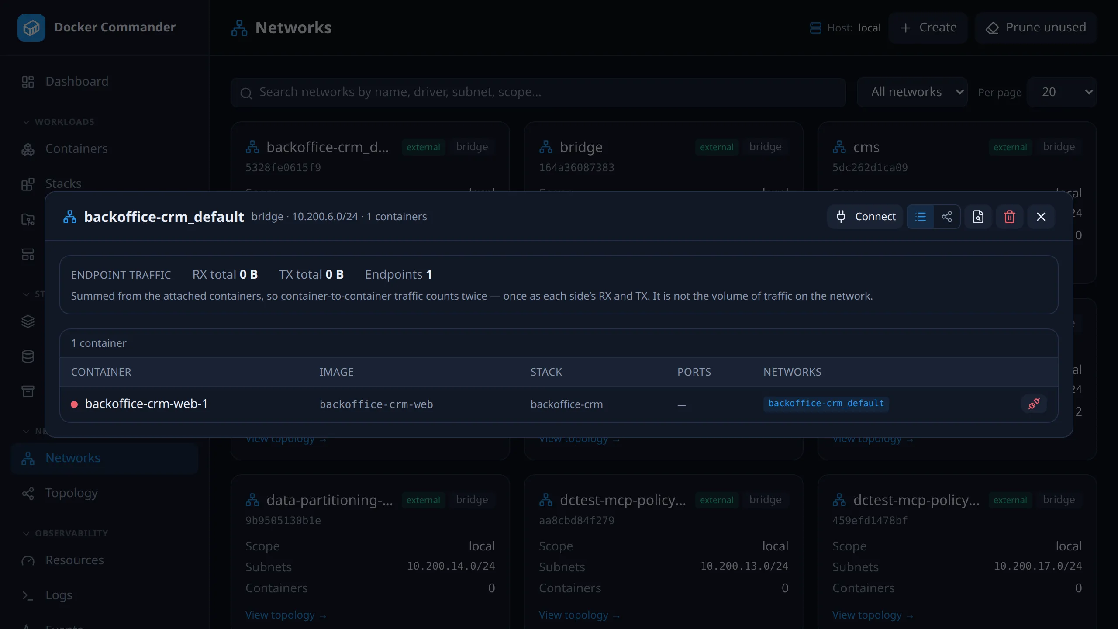
Task: Select the Networks sidebar item
Action: [105, 458]
